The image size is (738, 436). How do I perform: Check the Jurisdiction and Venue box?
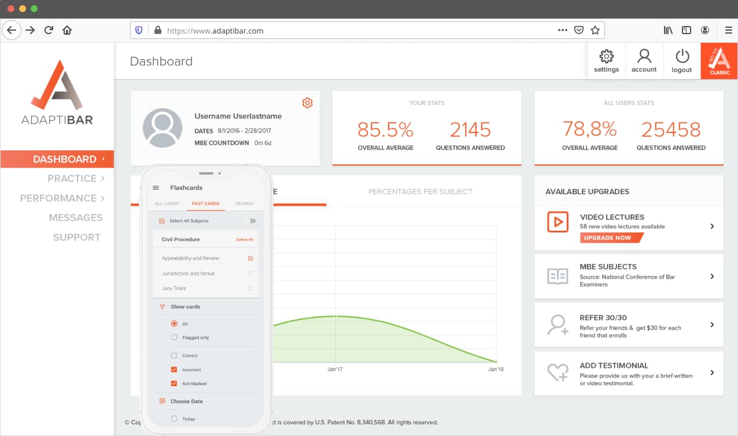coord(250,274)
